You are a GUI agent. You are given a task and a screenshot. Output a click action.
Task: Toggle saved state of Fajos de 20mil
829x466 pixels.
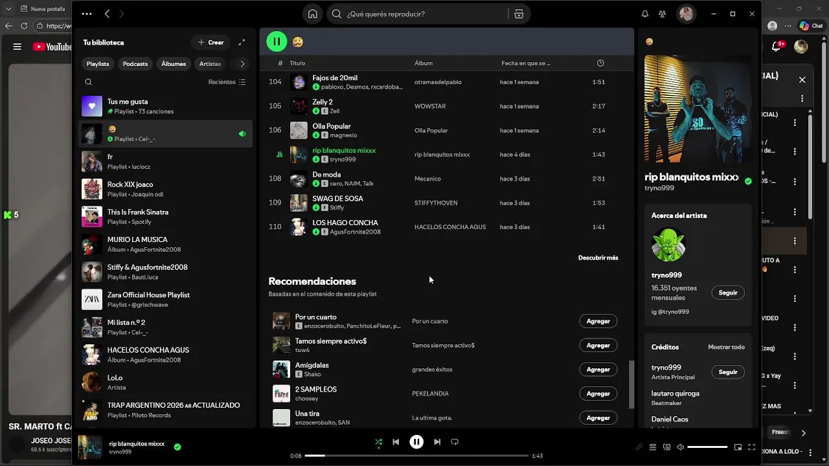pyautogui.click(x=316, y=87)
